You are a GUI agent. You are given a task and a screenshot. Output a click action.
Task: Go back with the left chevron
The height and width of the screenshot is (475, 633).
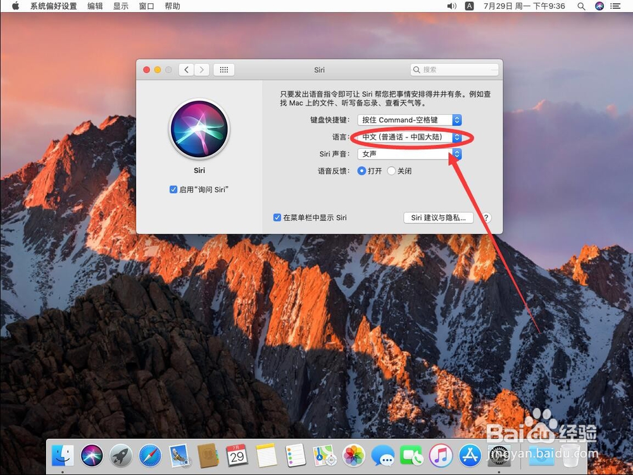tap(186, 70)
